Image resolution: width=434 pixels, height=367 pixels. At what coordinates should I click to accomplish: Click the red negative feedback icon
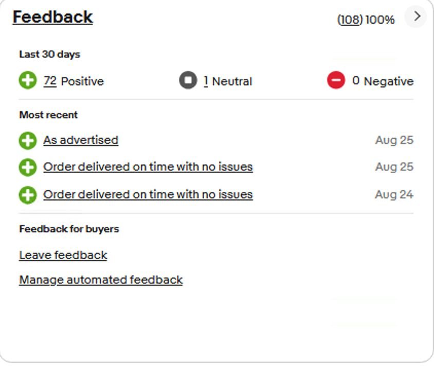click(x=336, y=80)
